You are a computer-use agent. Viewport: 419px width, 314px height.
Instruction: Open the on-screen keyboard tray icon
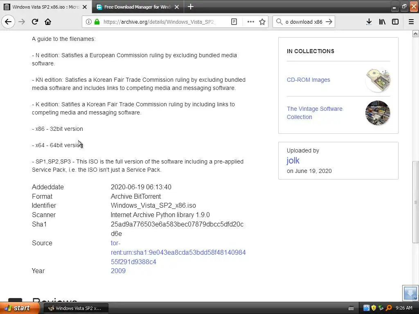pos(351,308)
